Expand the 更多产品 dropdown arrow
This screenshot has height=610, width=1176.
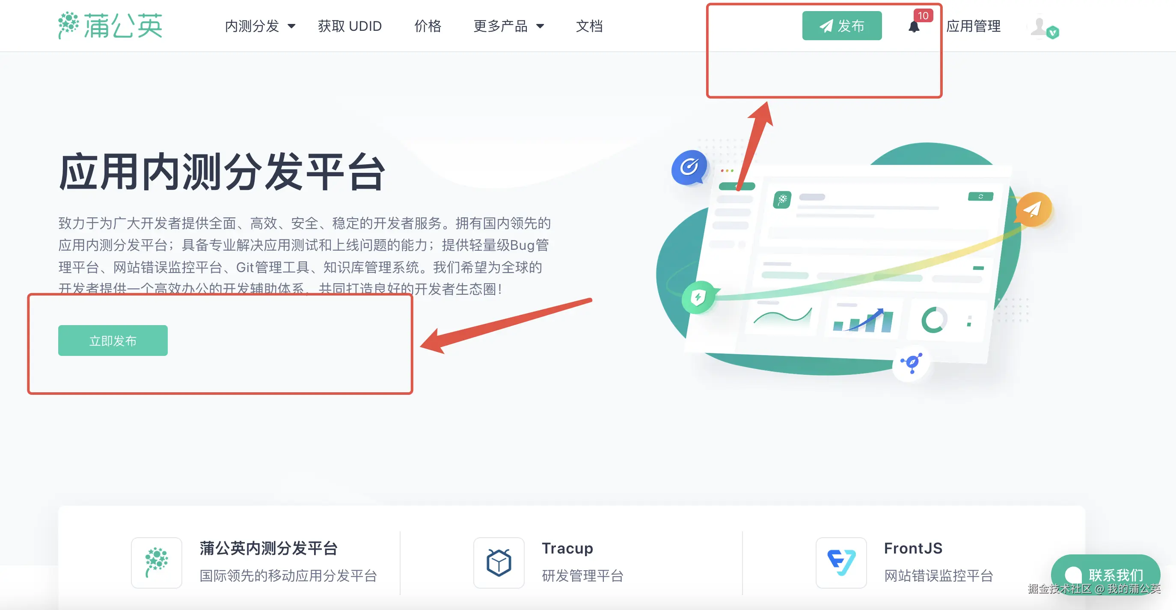[540, 27]
